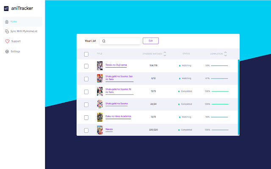Screen dimensions: 271x169
Task: Sort Completion descending with down arrow
Action: [x=225, y=55]
